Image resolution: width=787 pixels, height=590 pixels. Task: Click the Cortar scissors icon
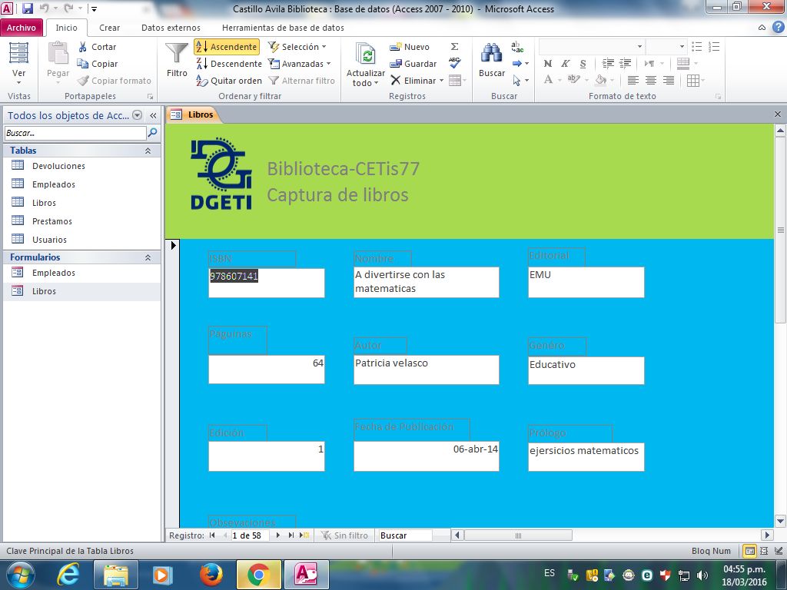tap(83, 47)
